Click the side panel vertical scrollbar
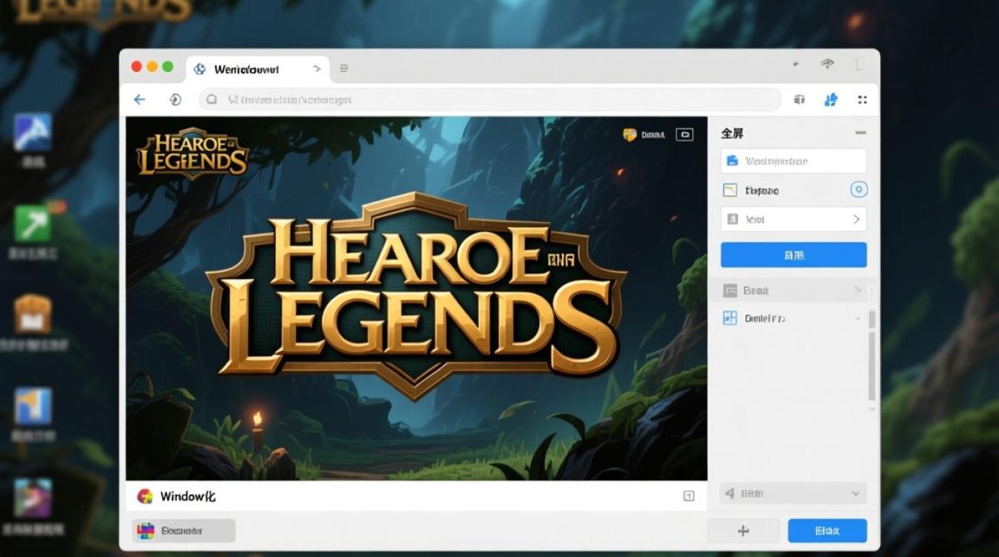The image size is (999, 557). (872, 356)
